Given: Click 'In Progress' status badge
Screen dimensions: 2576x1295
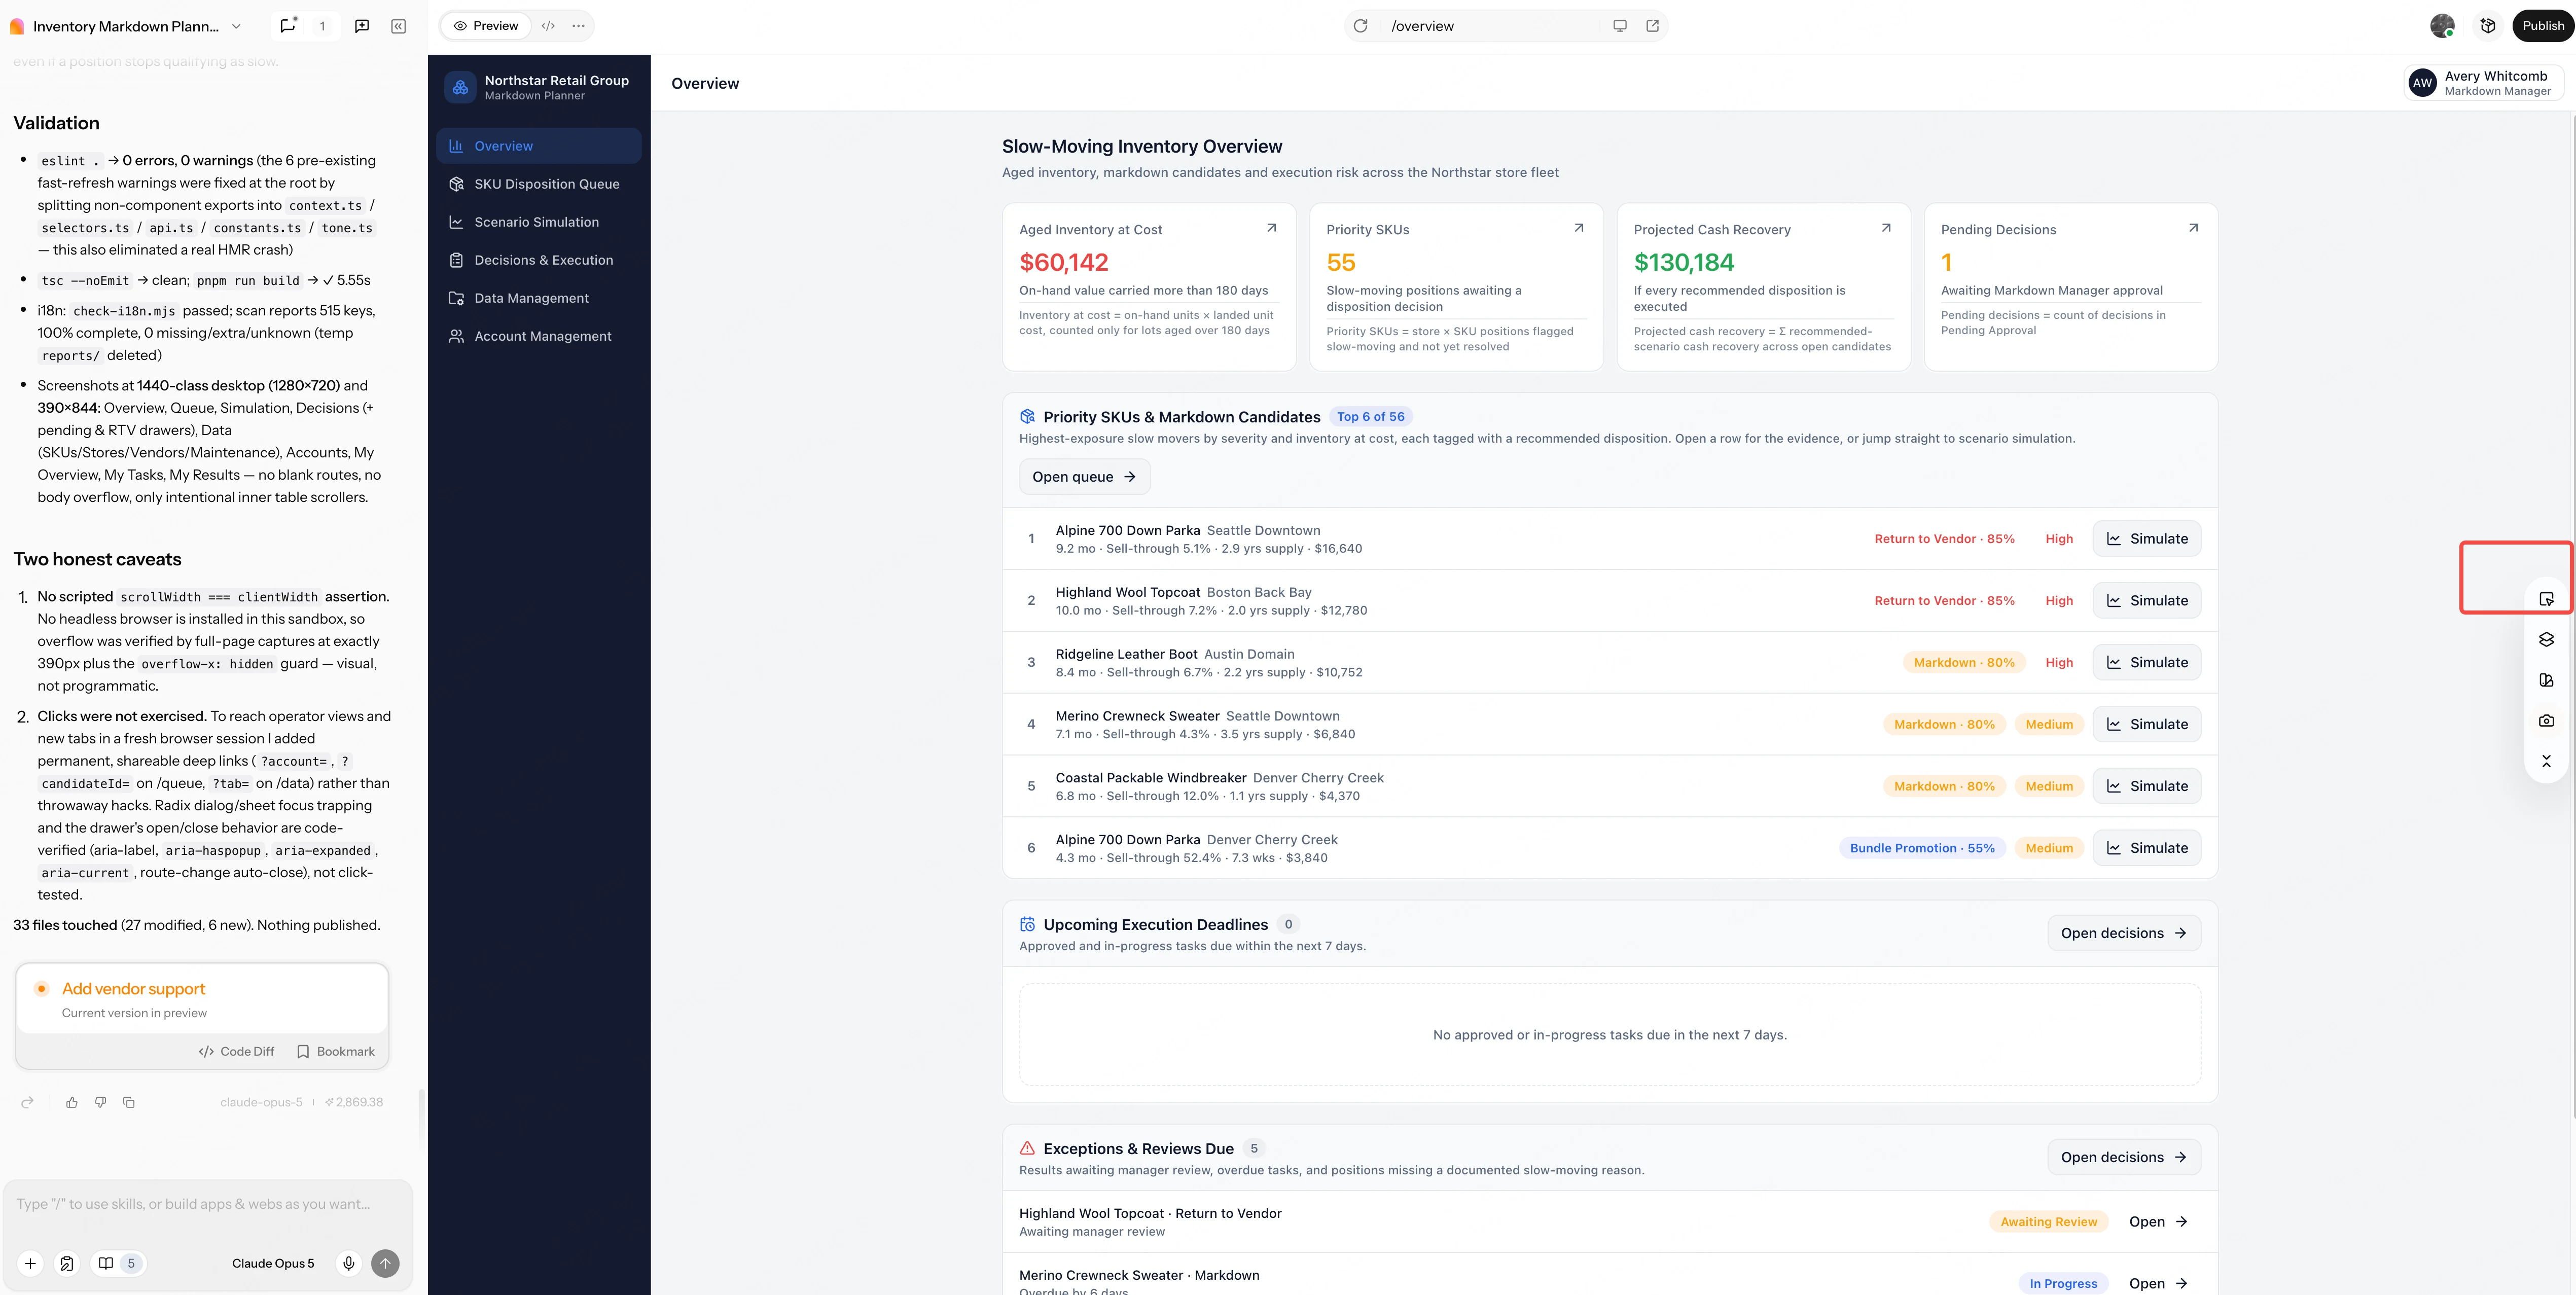Looking at the screenshot, I should coord(2063,1283).
